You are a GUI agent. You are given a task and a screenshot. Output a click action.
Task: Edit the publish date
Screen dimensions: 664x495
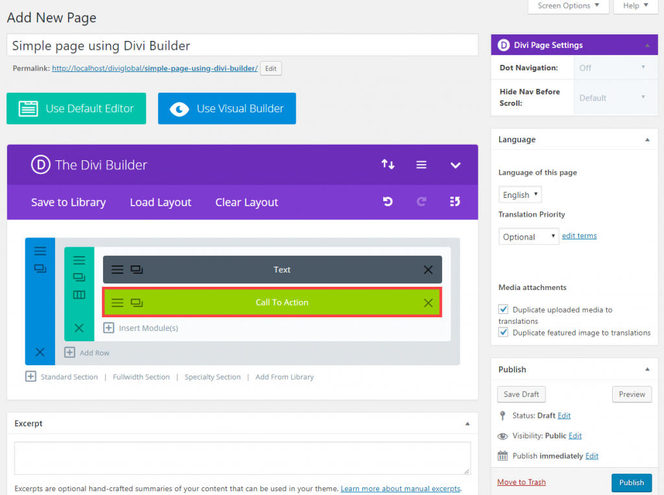point(592,456)
